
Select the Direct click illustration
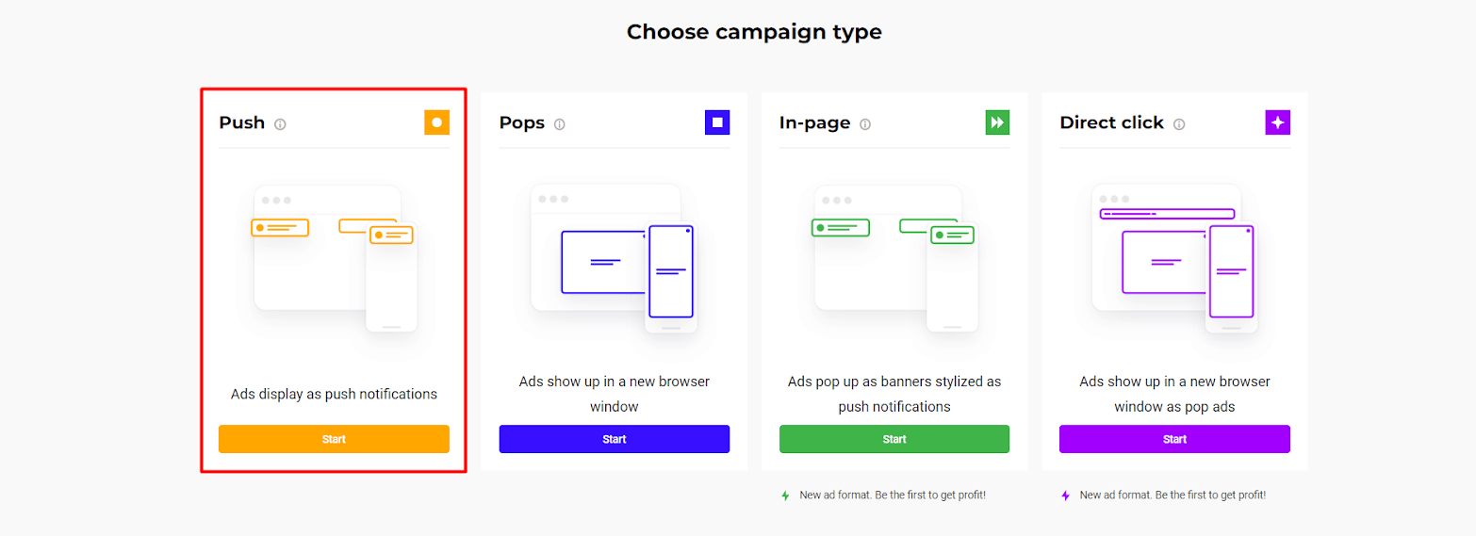(x=1175, y=258)
